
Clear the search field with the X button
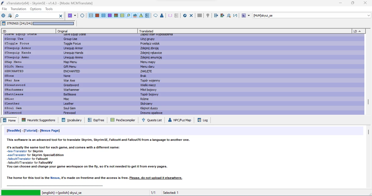tap(61, 16)
